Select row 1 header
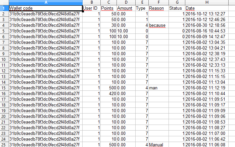Screen dimensions: 235x147 (x=4, y=8)
